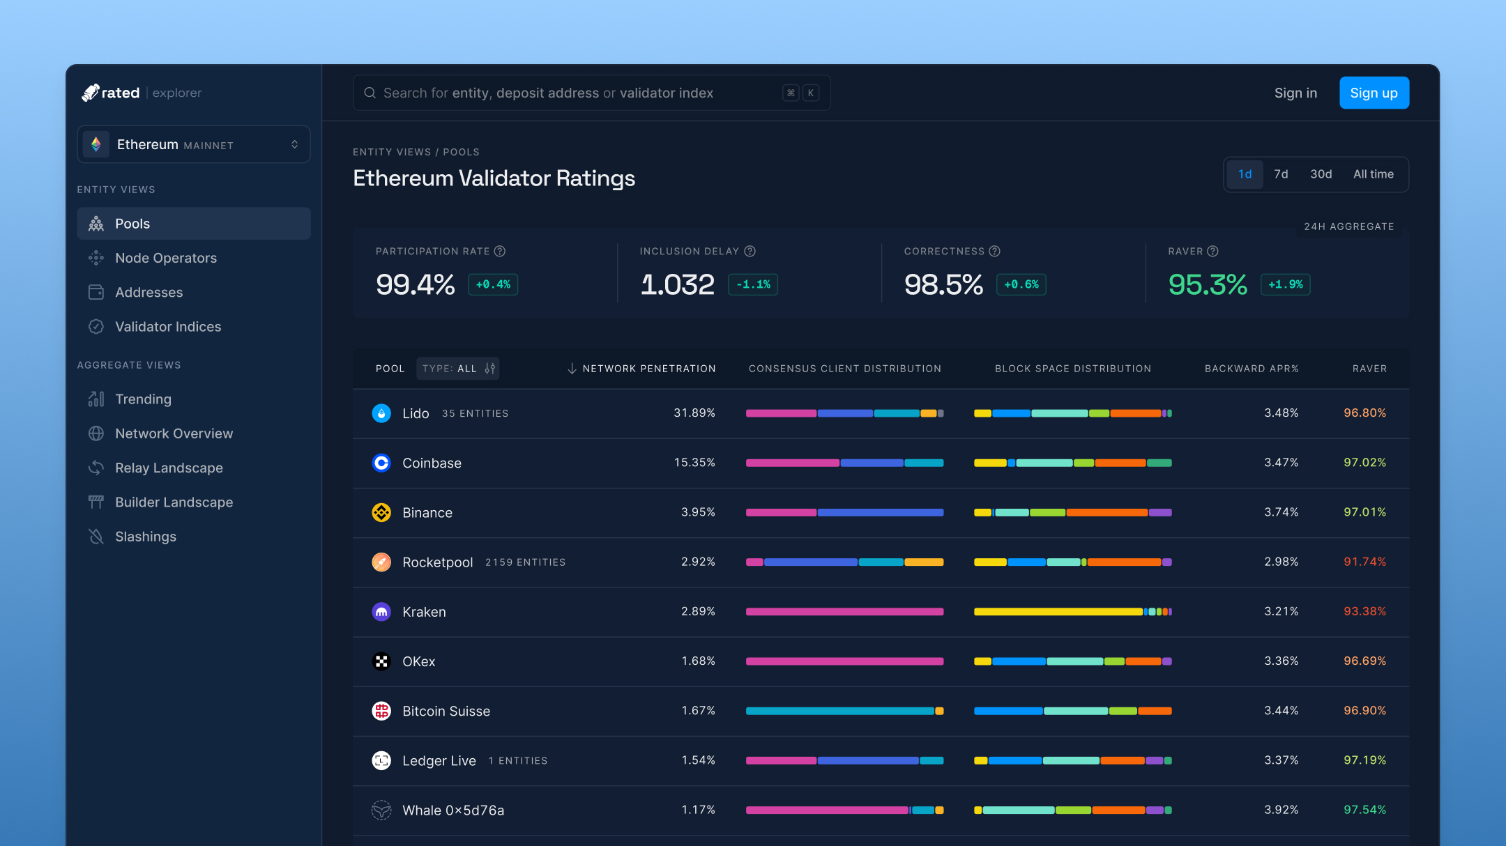The height and width of the screenshot is (846, 1506).
Task: Open the Lido pool entry
Action: click(416, 413)
